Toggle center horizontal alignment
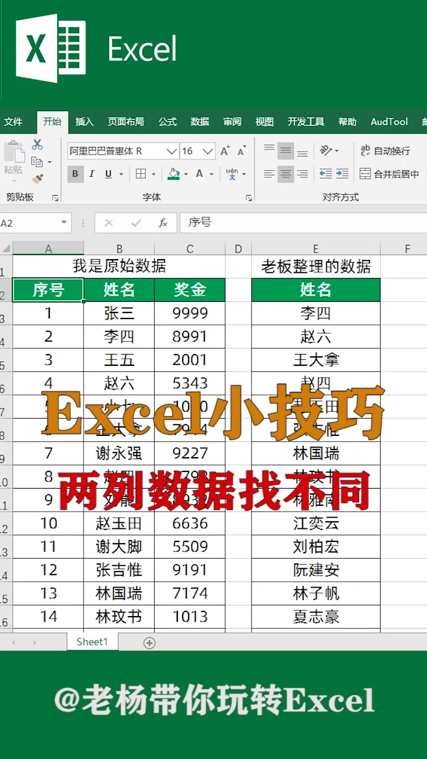Screen dimensions: 427x759 point(286,174)
